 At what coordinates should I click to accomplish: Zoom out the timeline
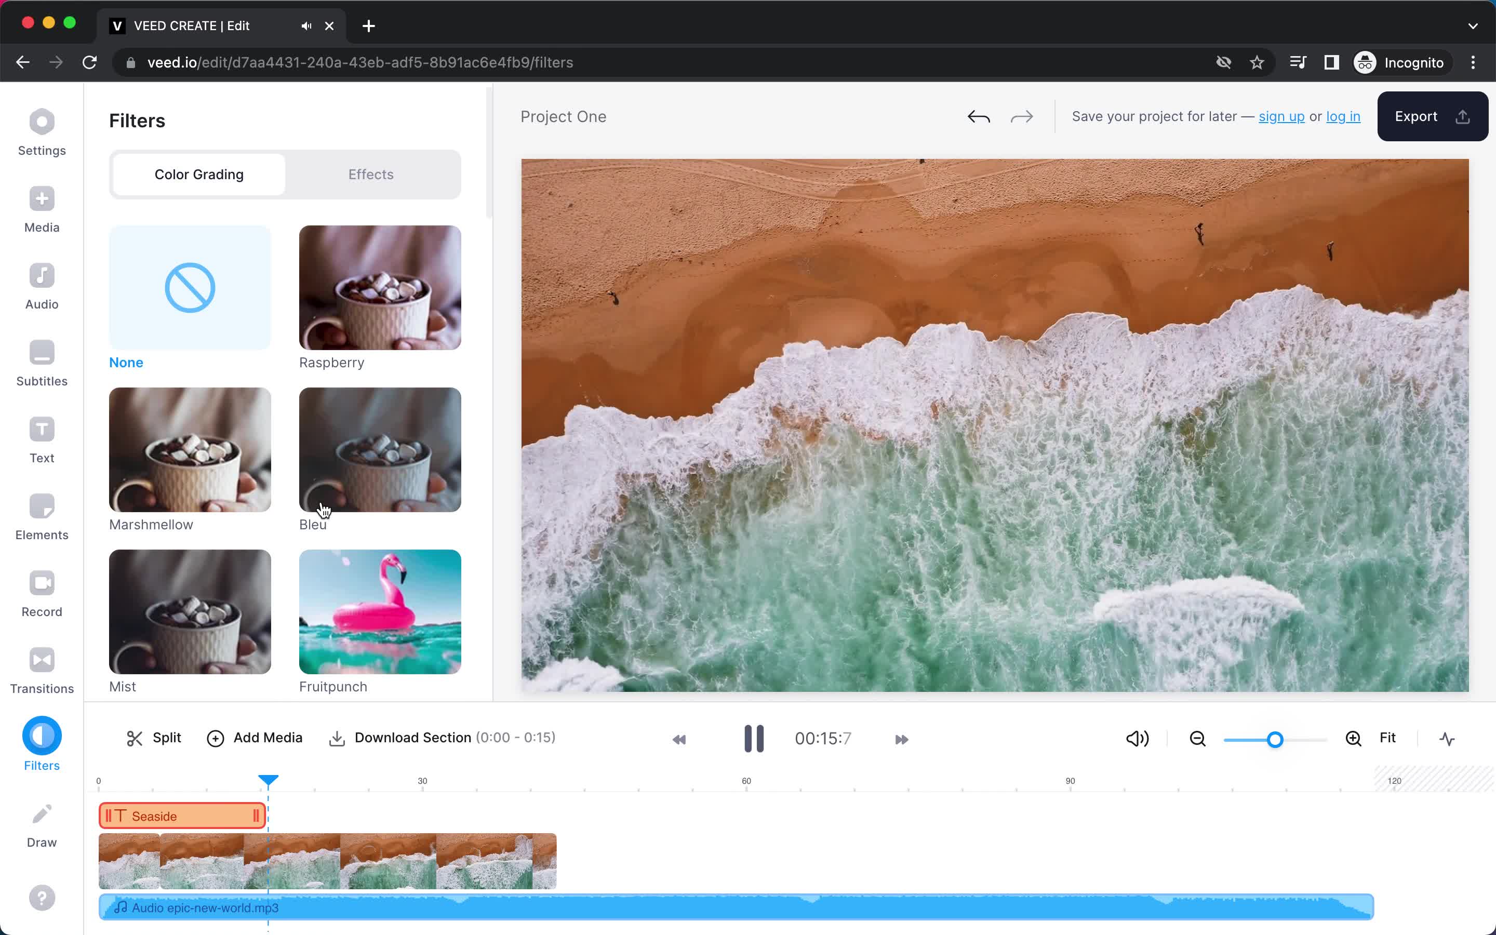point(1197,738)
